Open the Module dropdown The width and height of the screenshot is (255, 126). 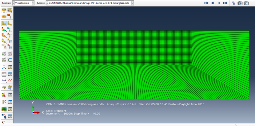33,3
